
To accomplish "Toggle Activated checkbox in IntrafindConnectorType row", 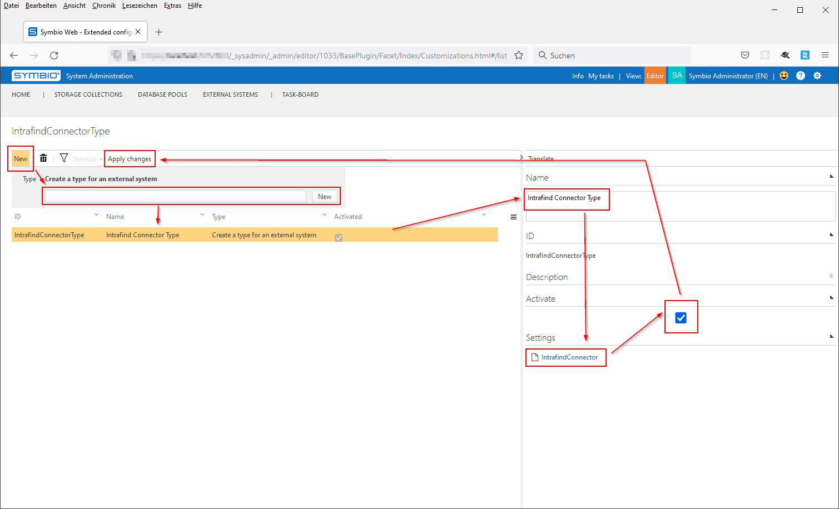I will pos(339,237).
